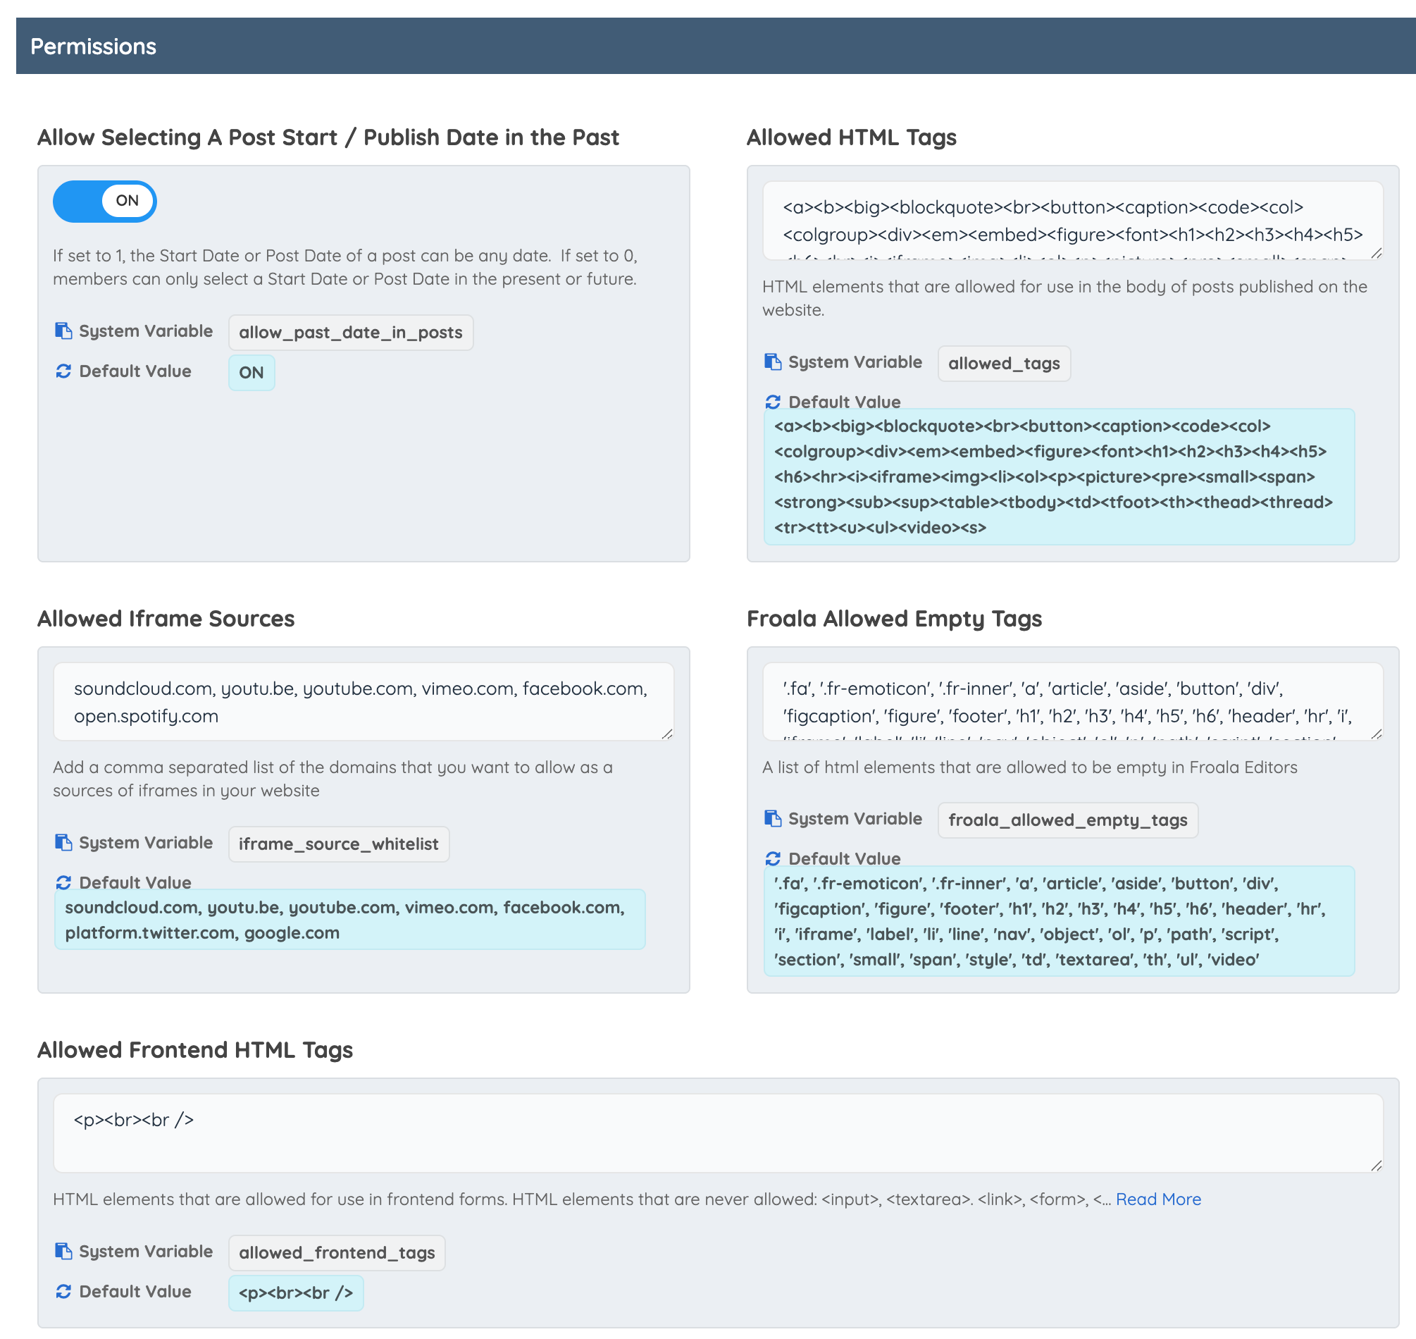Click the ON default value badge
This screenshot has height=1339, width=1416.
pyautogui.click(x=251, y=373)
